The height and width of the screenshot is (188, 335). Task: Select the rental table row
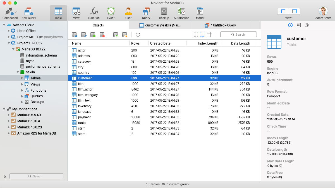pyautogui.click(x=164, y=123)
